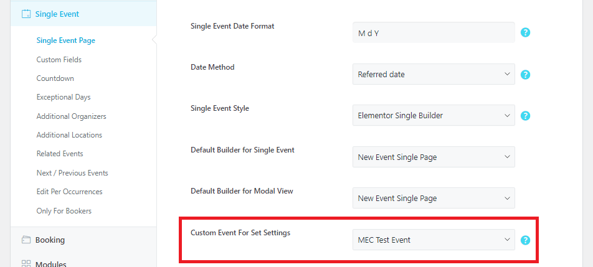The image size is (593, 267).
Task: Expand Default Builder for Single Event dropdown
Action: click(x=434, y=157)
